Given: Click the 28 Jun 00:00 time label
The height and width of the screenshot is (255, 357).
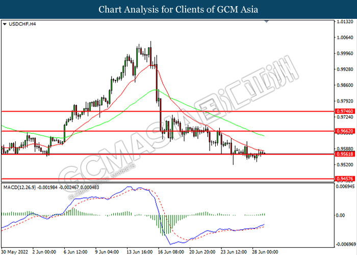Looking at the screenshot, I should (265, 252).
